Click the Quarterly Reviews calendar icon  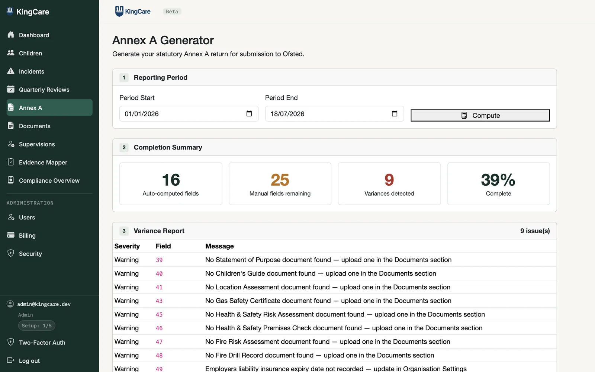[x=11, y=89]
